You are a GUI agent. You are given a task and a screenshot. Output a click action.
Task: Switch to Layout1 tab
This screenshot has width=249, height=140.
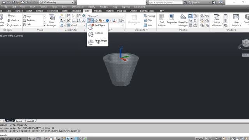pos(20,121)
